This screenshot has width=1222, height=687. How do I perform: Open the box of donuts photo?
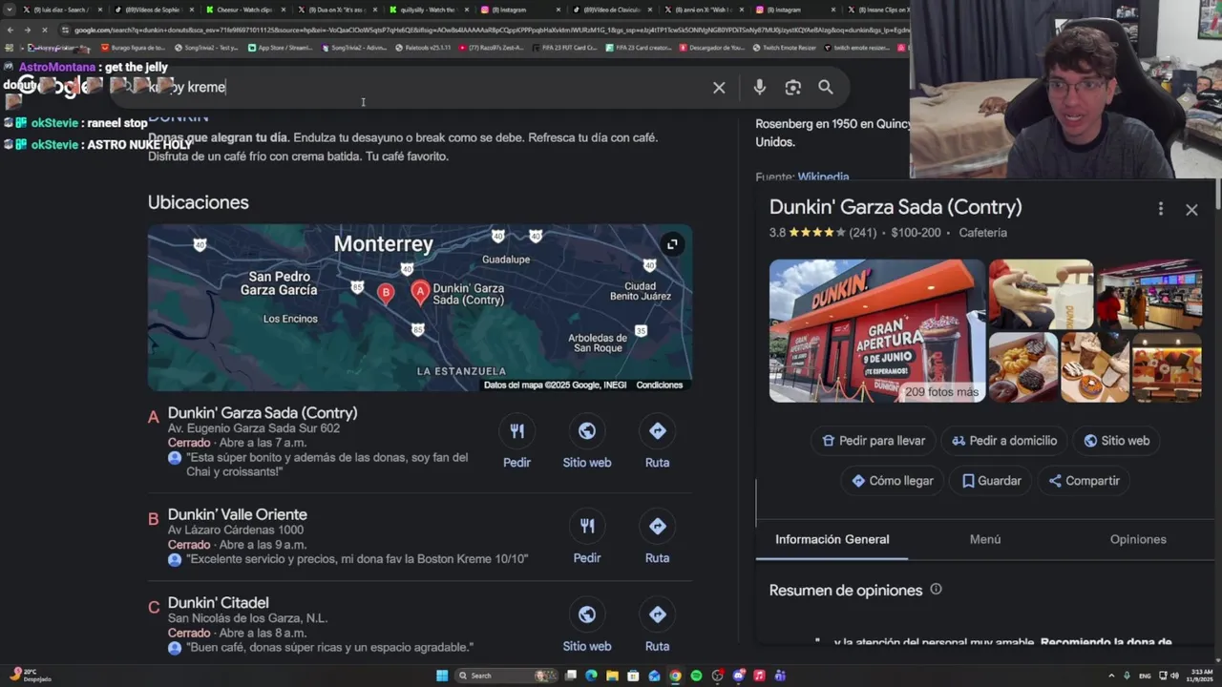click(x=1023, y=367)
